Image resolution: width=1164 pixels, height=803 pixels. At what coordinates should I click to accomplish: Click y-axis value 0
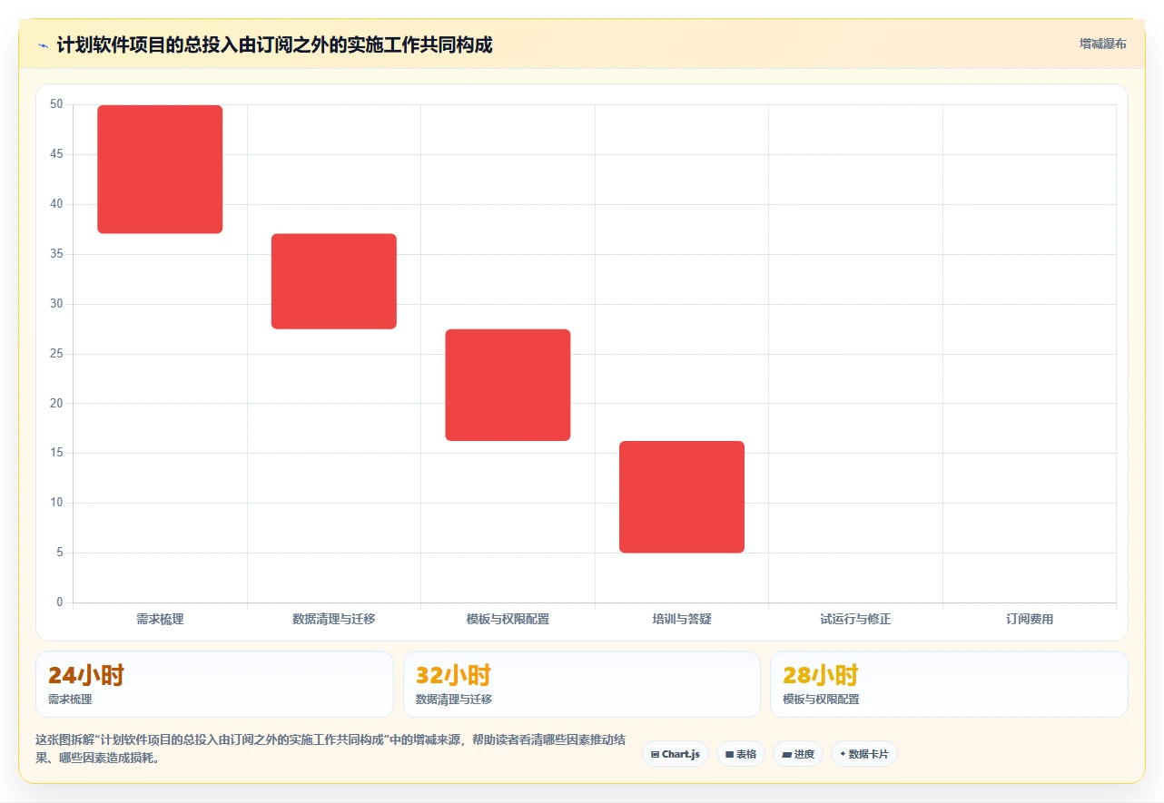pyautogui.click(x=59, y=602)
